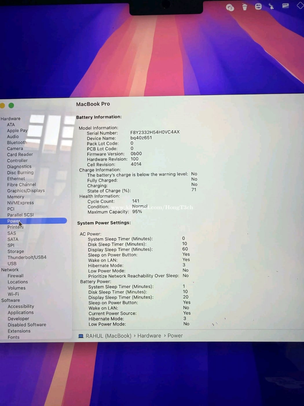Click the diamond-shaped menu bar icon
Viewport: 304px width, 406px height.
click(300, 6)
